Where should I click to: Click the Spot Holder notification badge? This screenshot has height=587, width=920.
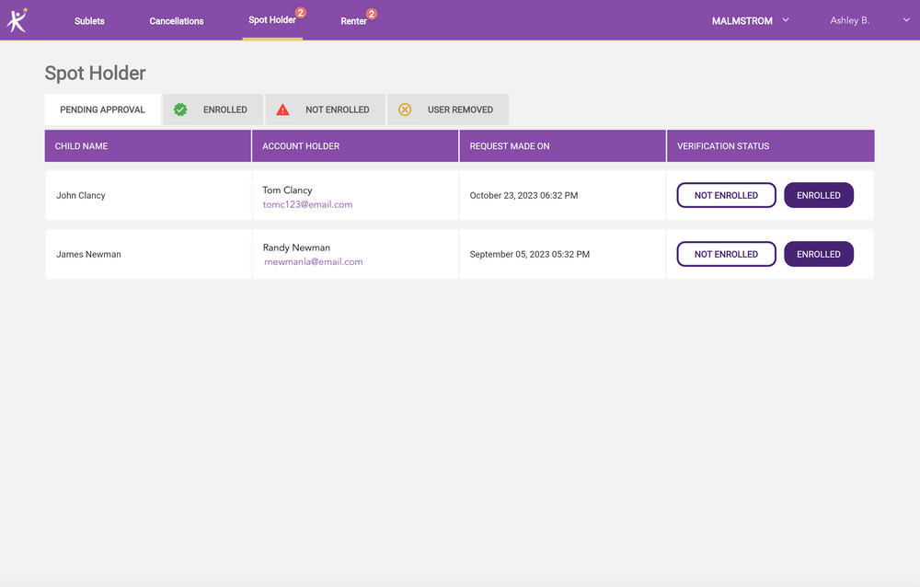301,13
